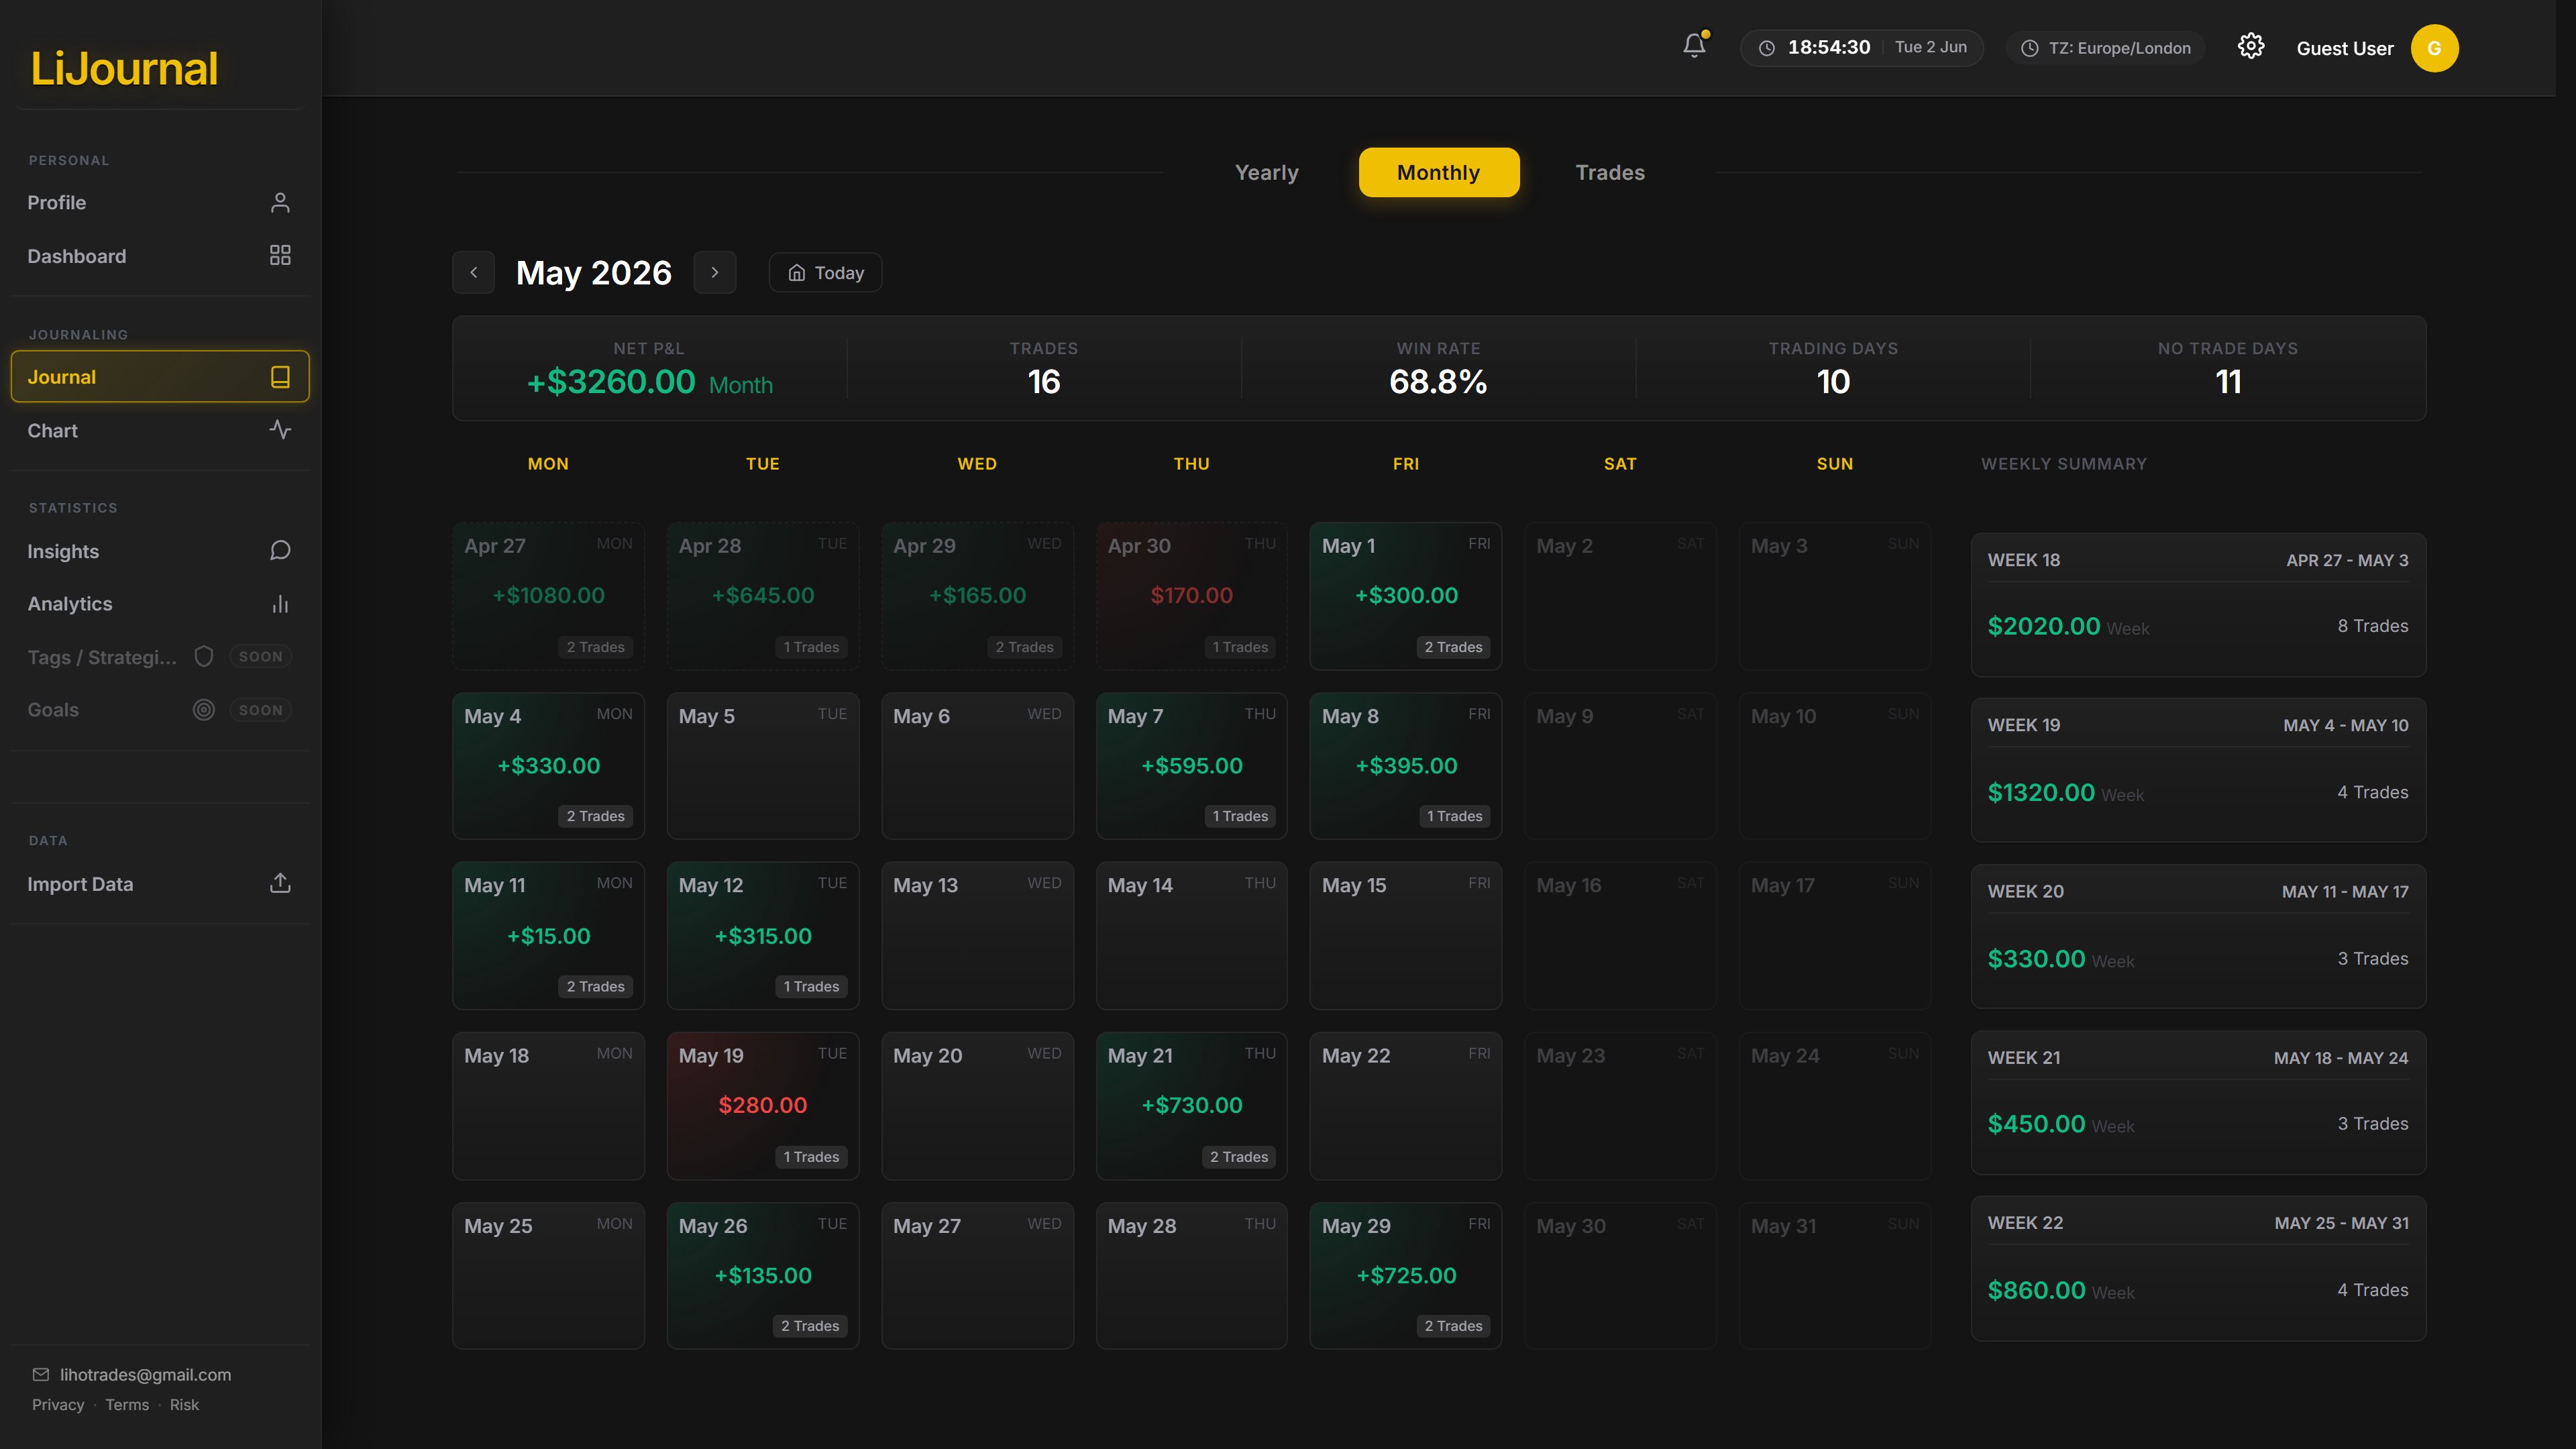
Task: Jump to the current date with Today
Action: point(825,273)
